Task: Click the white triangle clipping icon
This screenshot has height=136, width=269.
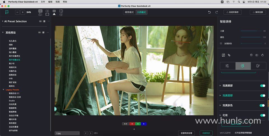Action: pyautogui.click(x=54, y=14)
